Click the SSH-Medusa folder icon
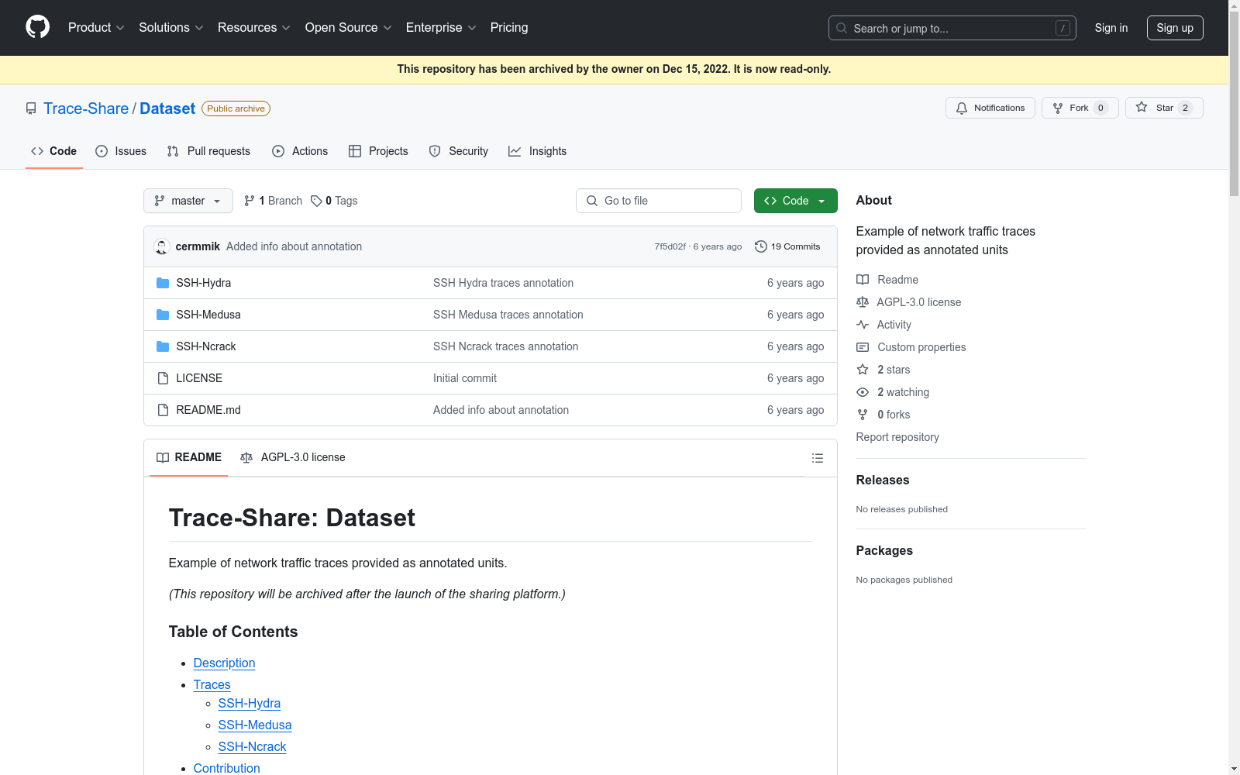 163,315
